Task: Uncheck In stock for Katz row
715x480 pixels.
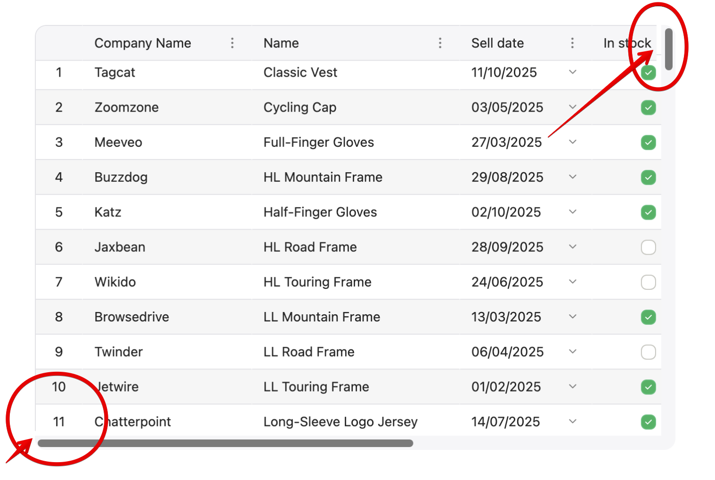Action: [649, 212]
